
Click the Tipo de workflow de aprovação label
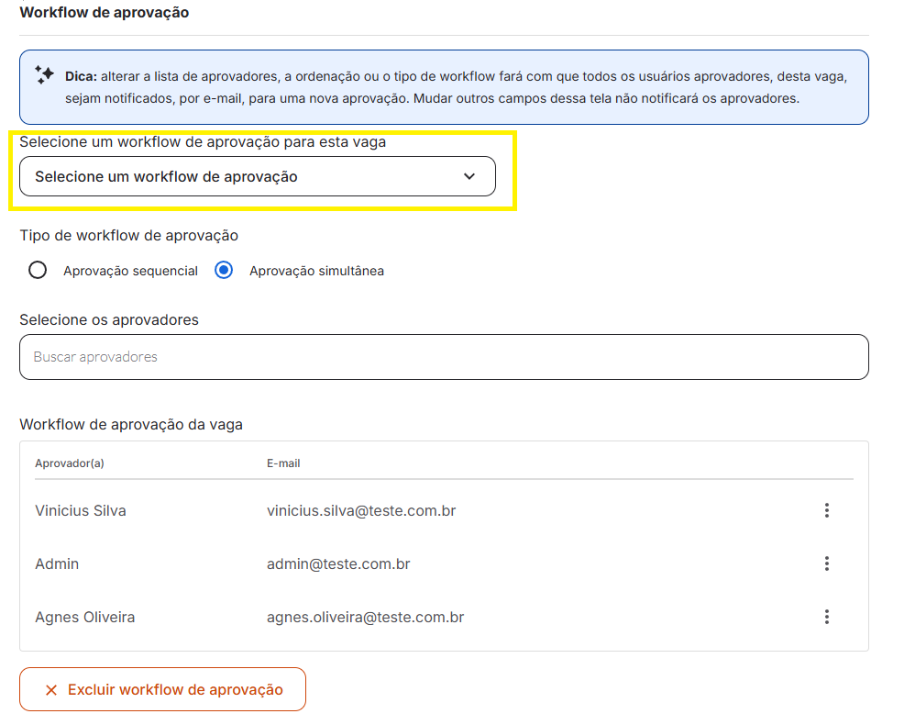tap(129, 236)
